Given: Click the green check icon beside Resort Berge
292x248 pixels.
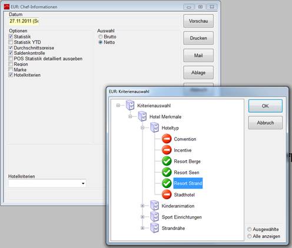Looking at the screenshot, I should tap(167, 161).
